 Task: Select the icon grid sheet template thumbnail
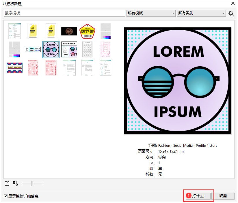[87, 49]
